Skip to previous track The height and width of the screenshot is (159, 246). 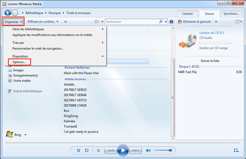[x=111, y=150]
